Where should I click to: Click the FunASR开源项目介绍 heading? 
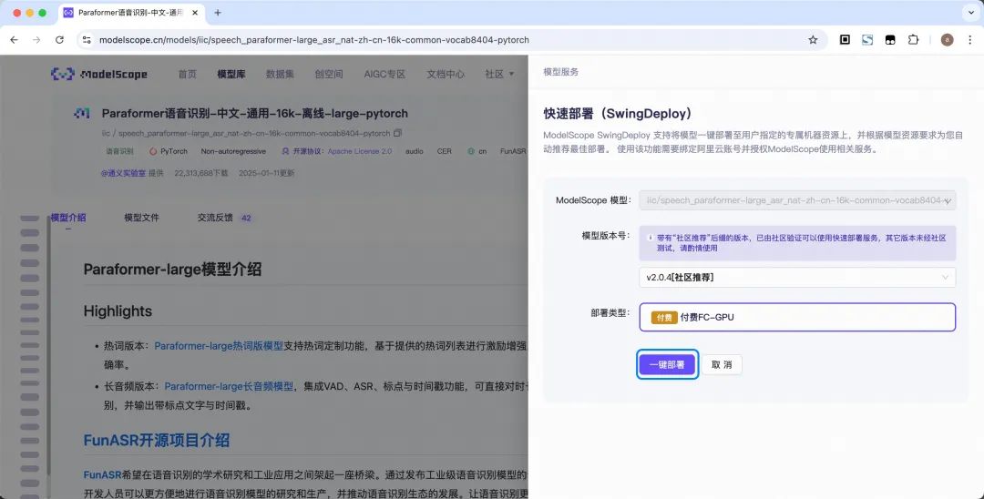(x=157, y=440)
